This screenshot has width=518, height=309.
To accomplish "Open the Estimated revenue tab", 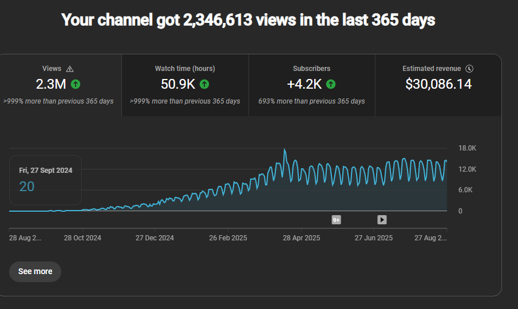I will click(438, 85).
